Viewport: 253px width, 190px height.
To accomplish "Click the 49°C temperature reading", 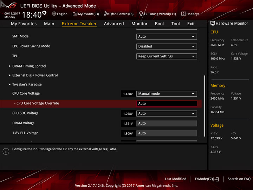I will click(234, 45).
